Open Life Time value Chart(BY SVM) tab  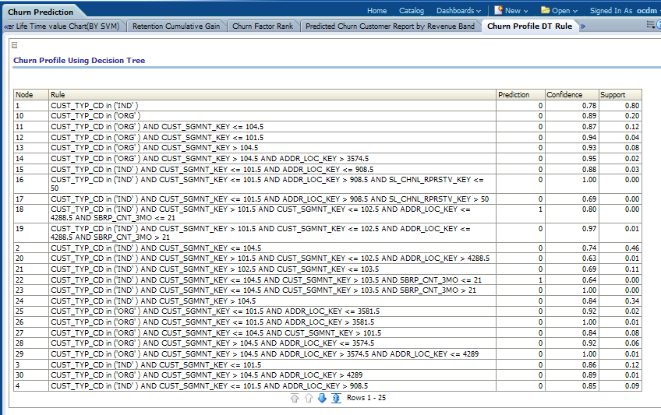tap(63, 26)
